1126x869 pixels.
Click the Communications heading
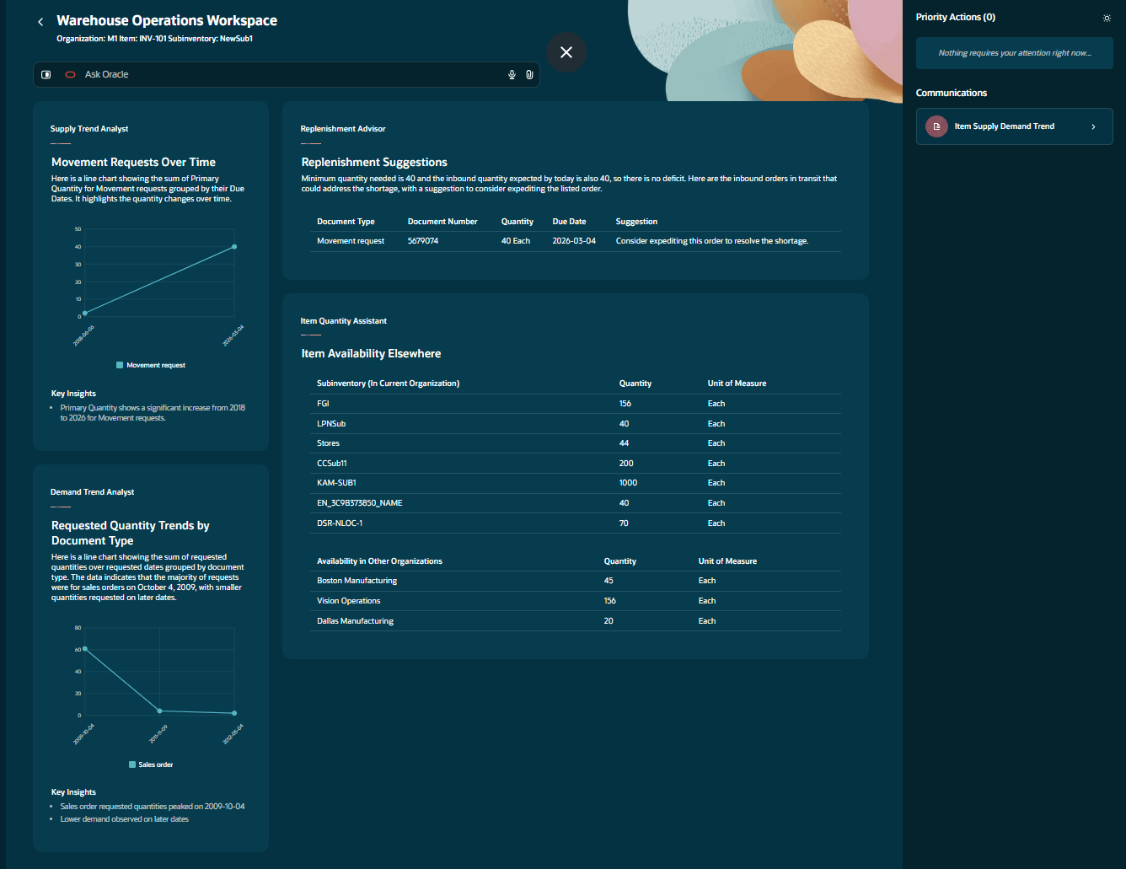[x=952, y=94]
